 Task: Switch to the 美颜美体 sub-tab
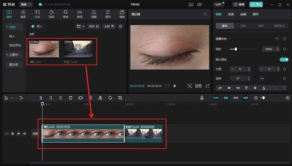(x=279, y=26)
